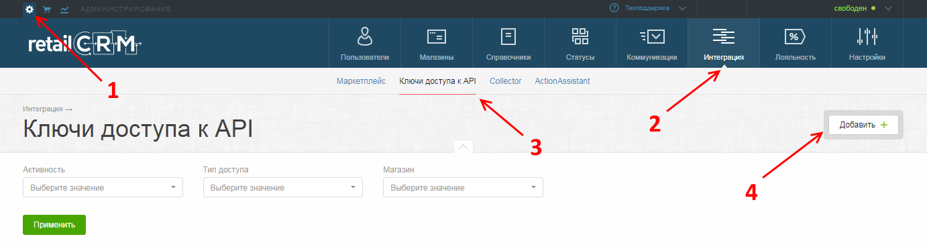The width and height of the screenshot is (927, 249).
Task: Expand the user status chevron menu
Action: [x=889, y=9]
